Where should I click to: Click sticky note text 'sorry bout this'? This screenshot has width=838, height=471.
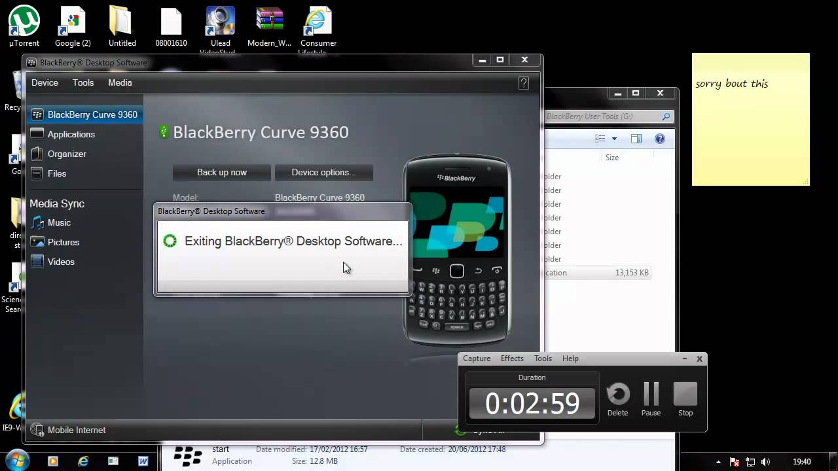pos(732,84)
